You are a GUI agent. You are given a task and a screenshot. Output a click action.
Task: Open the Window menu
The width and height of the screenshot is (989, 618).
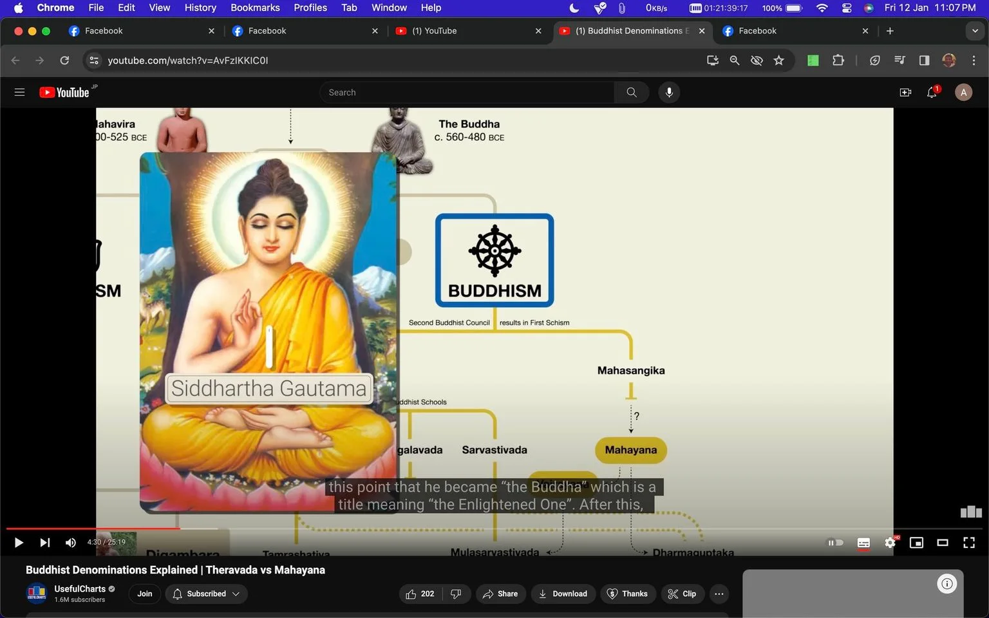coord(389,8)
